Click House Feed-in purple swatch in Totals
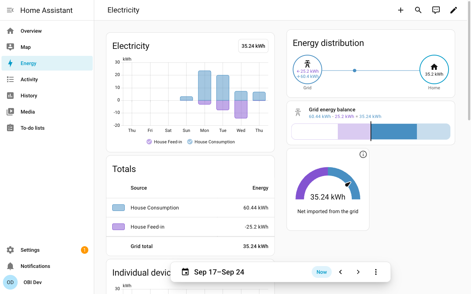This screenshot has width=471, height=294. 118,227
